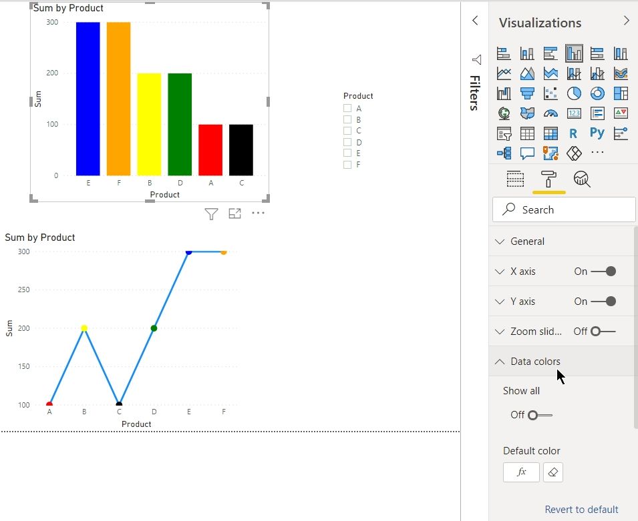The image size is (638, 521).
Task: Select the Stacked column chart visual
Action: 527,53
